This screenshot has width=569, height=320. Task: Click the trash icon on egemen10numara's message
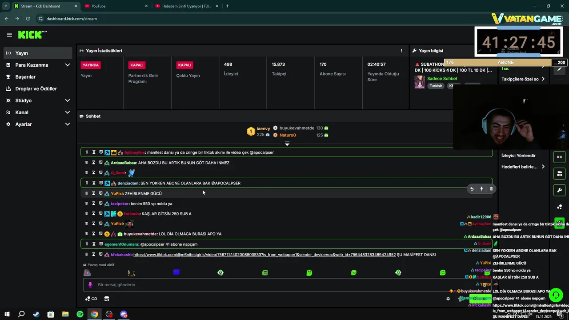click(87, 244)
